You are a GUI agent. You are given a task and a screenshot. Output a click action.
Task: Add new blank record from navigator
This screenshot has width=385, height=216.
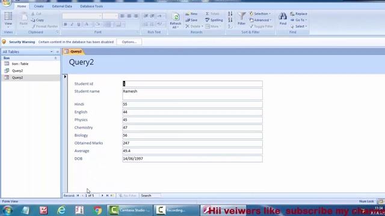[112, 196]
